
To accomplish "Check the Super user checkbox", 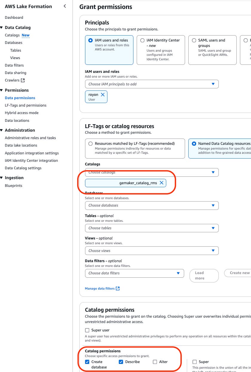I will tap(87, 330).
